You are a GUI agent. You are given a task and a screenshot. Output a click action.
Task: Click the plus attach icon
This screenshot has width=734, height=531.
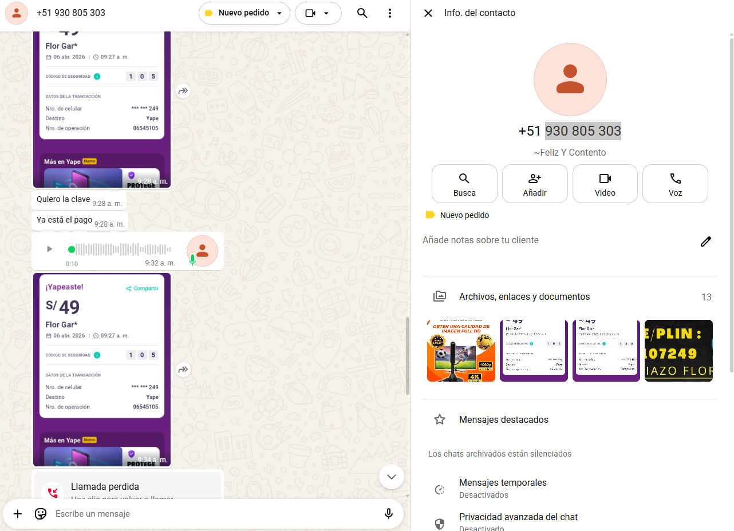18,514
